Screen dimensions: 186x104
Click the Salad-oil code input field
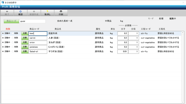pyautogui.click(x=38, y=51)
